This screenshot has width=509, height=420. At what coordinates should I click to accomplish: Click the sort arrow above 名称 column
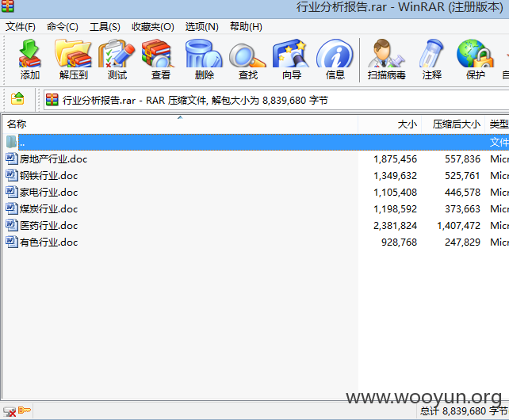[180, 117]
